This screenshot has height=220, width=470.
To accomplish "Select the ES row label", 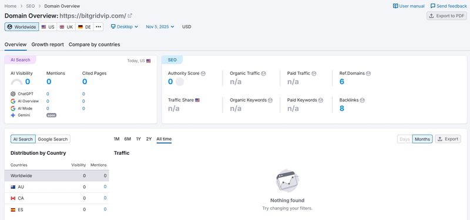I will coord(21,210).
